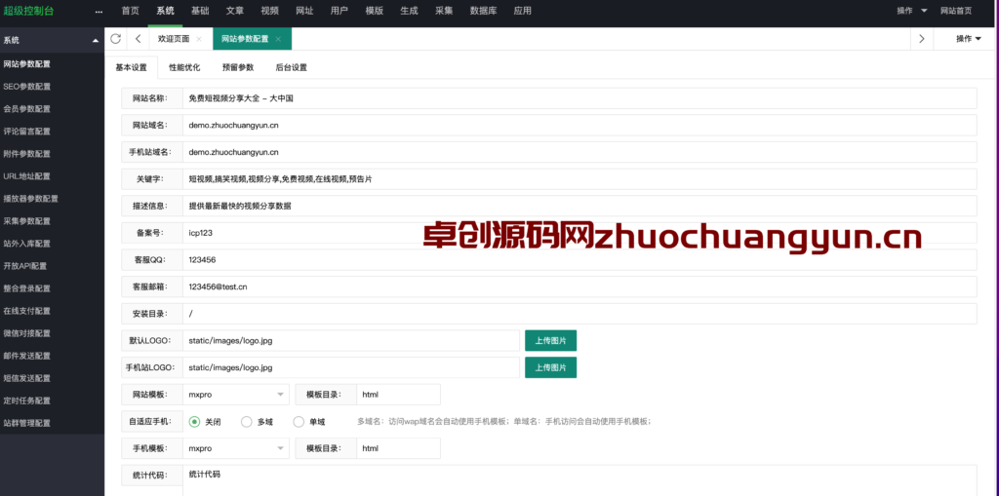The image size is (999, 496).
Task: Click the refresh icon in tab bar
Action: pos(115,39)
